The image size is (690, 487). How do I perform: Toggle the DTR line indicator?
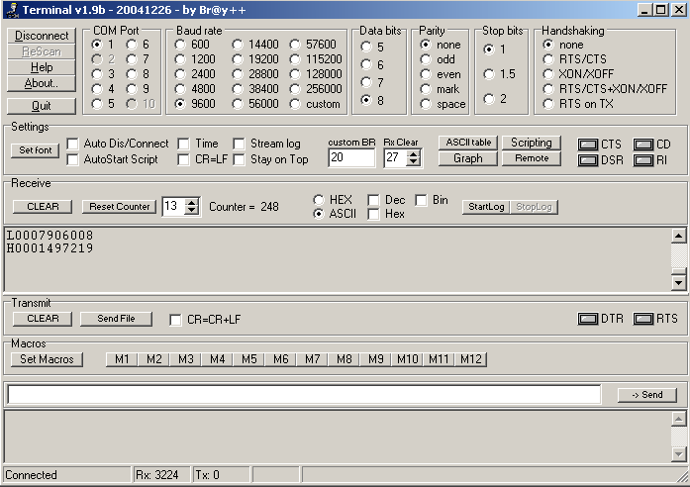tap(587, 319)
